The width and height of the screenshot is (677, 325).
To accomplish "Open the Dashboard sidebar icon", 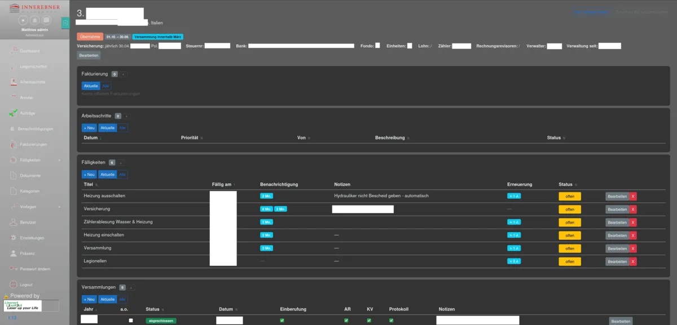I will coord(14,51).
